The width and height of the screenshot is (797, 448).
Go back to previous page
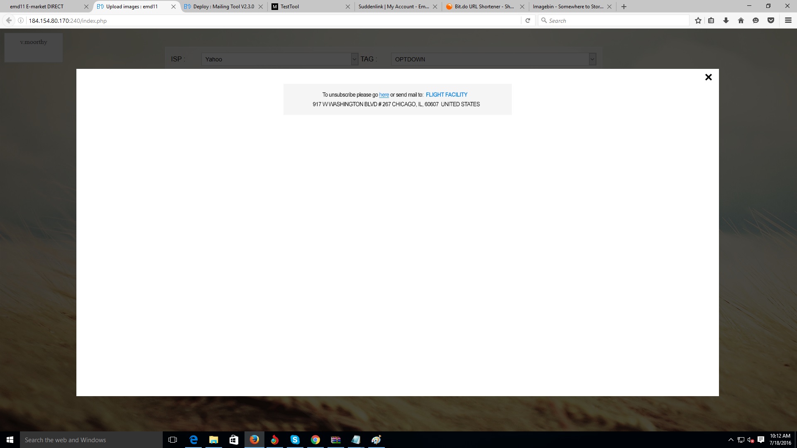[9, 20]
